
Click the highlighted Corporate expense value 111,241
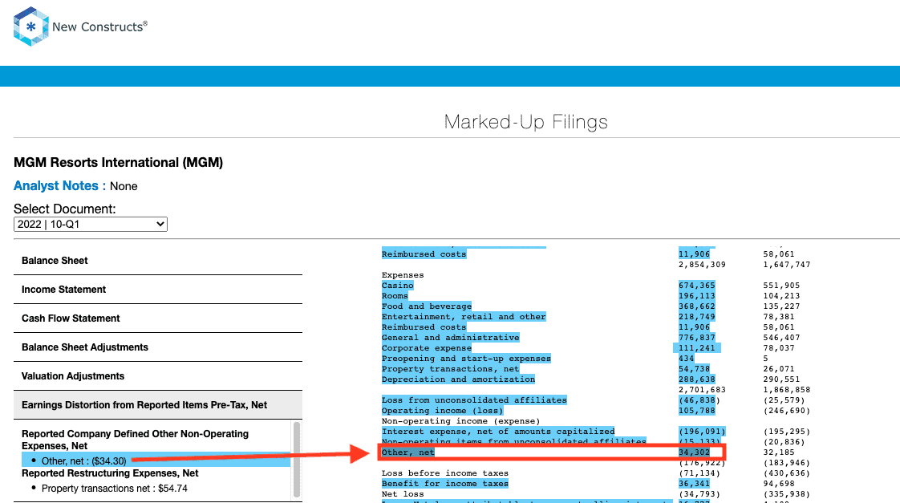pos(697,348)
